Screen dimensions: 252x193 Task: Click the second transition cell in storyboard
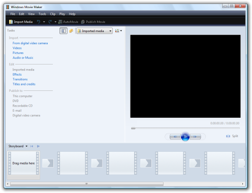pos(97,163)
